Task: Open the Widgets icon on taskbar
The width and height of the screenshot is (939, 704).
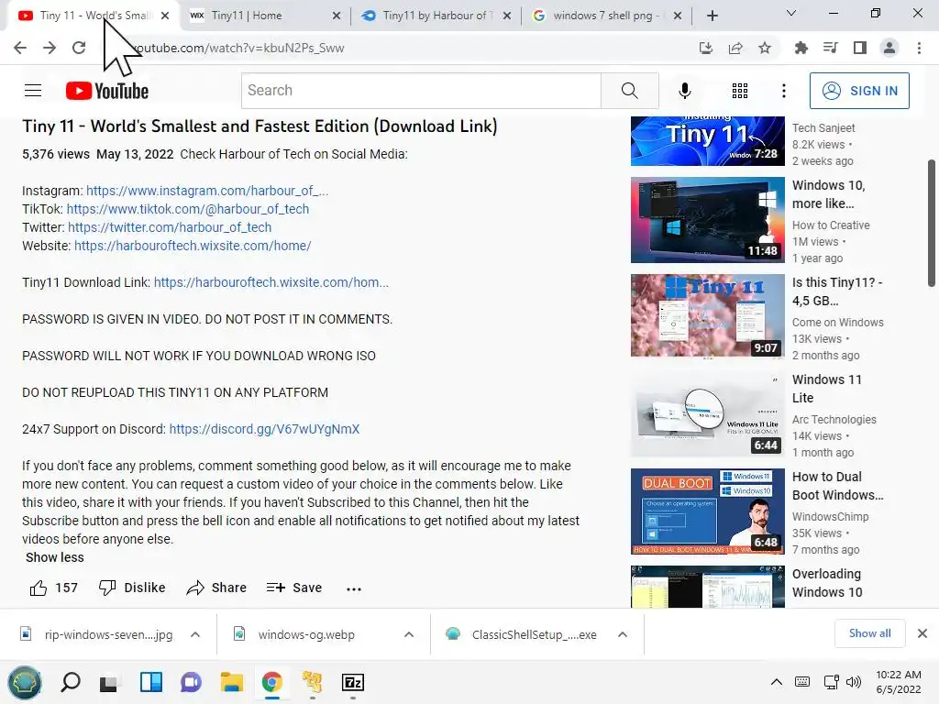Action: pyautogui.click(x=151, y=682)
